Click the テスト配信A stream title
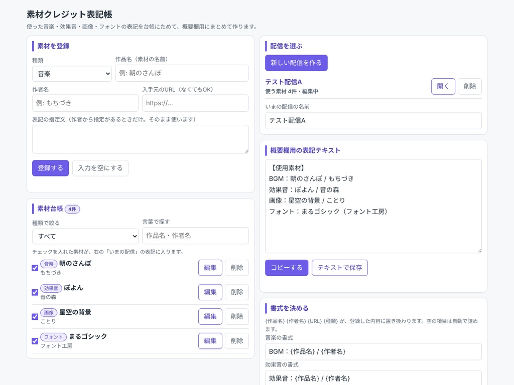 pyautogui.click(x=284, y=82)
